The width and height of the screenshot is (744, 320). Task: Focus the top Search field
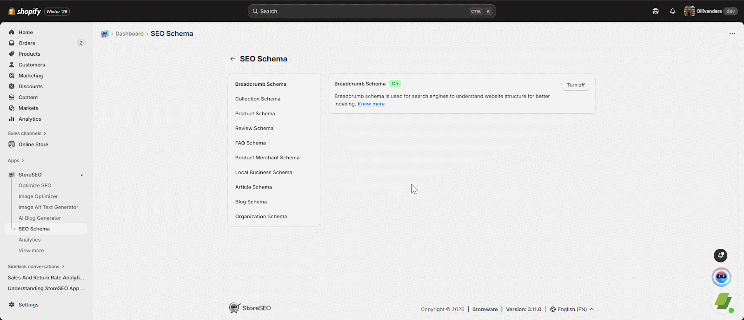click(x=372, y=11)
